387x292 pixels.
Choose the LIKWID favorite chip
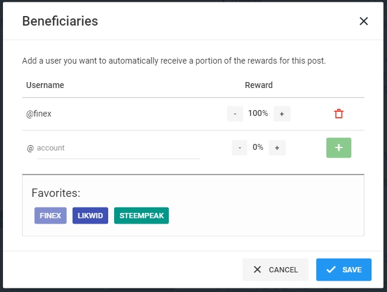point(90,215)
